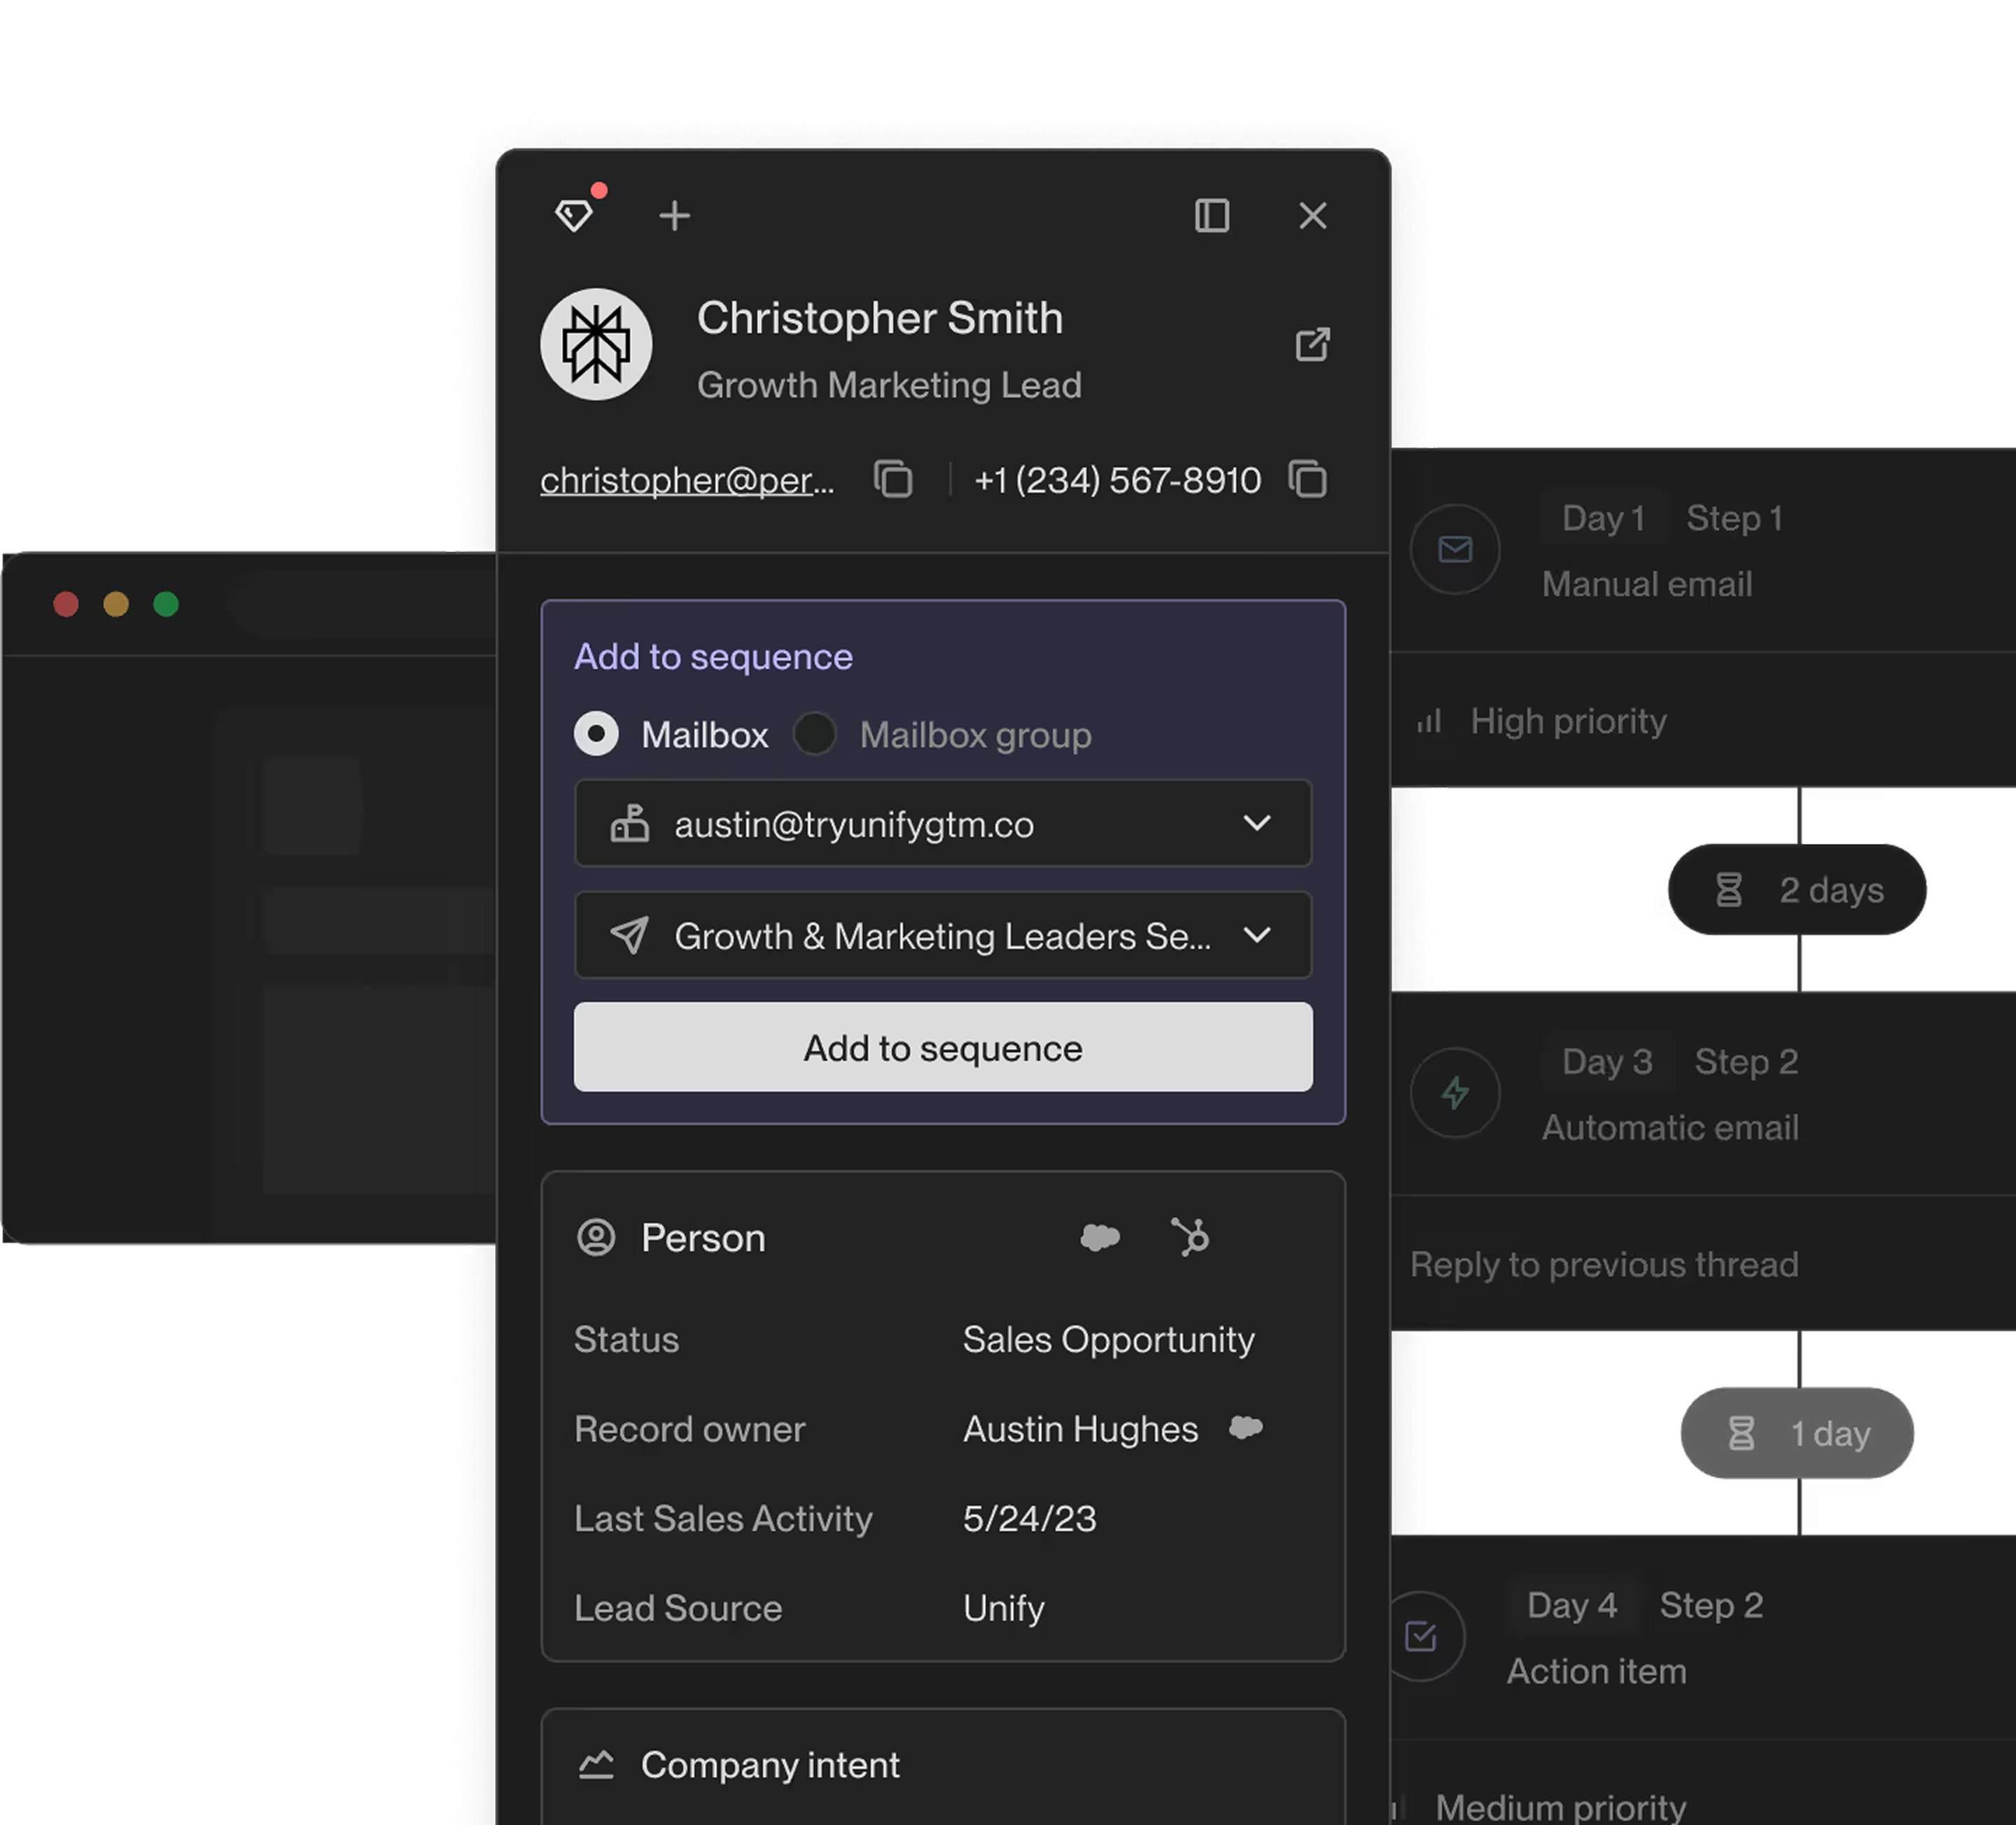Click the 2 days delay pill

click(x=1797, y=889)
